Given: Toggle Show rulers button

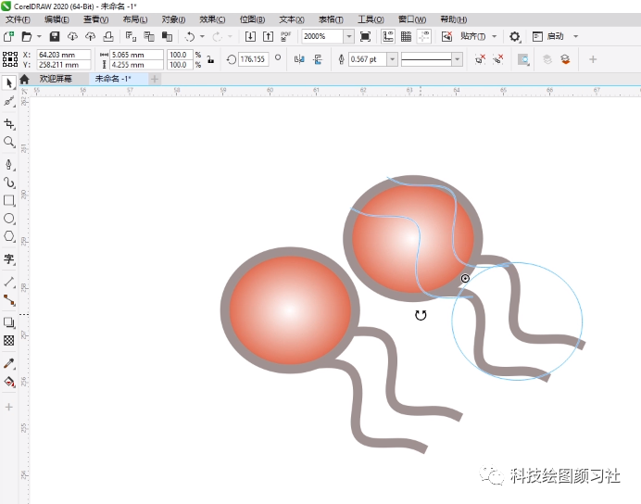Looking at the screenshot, I should [x=388, y=36].
